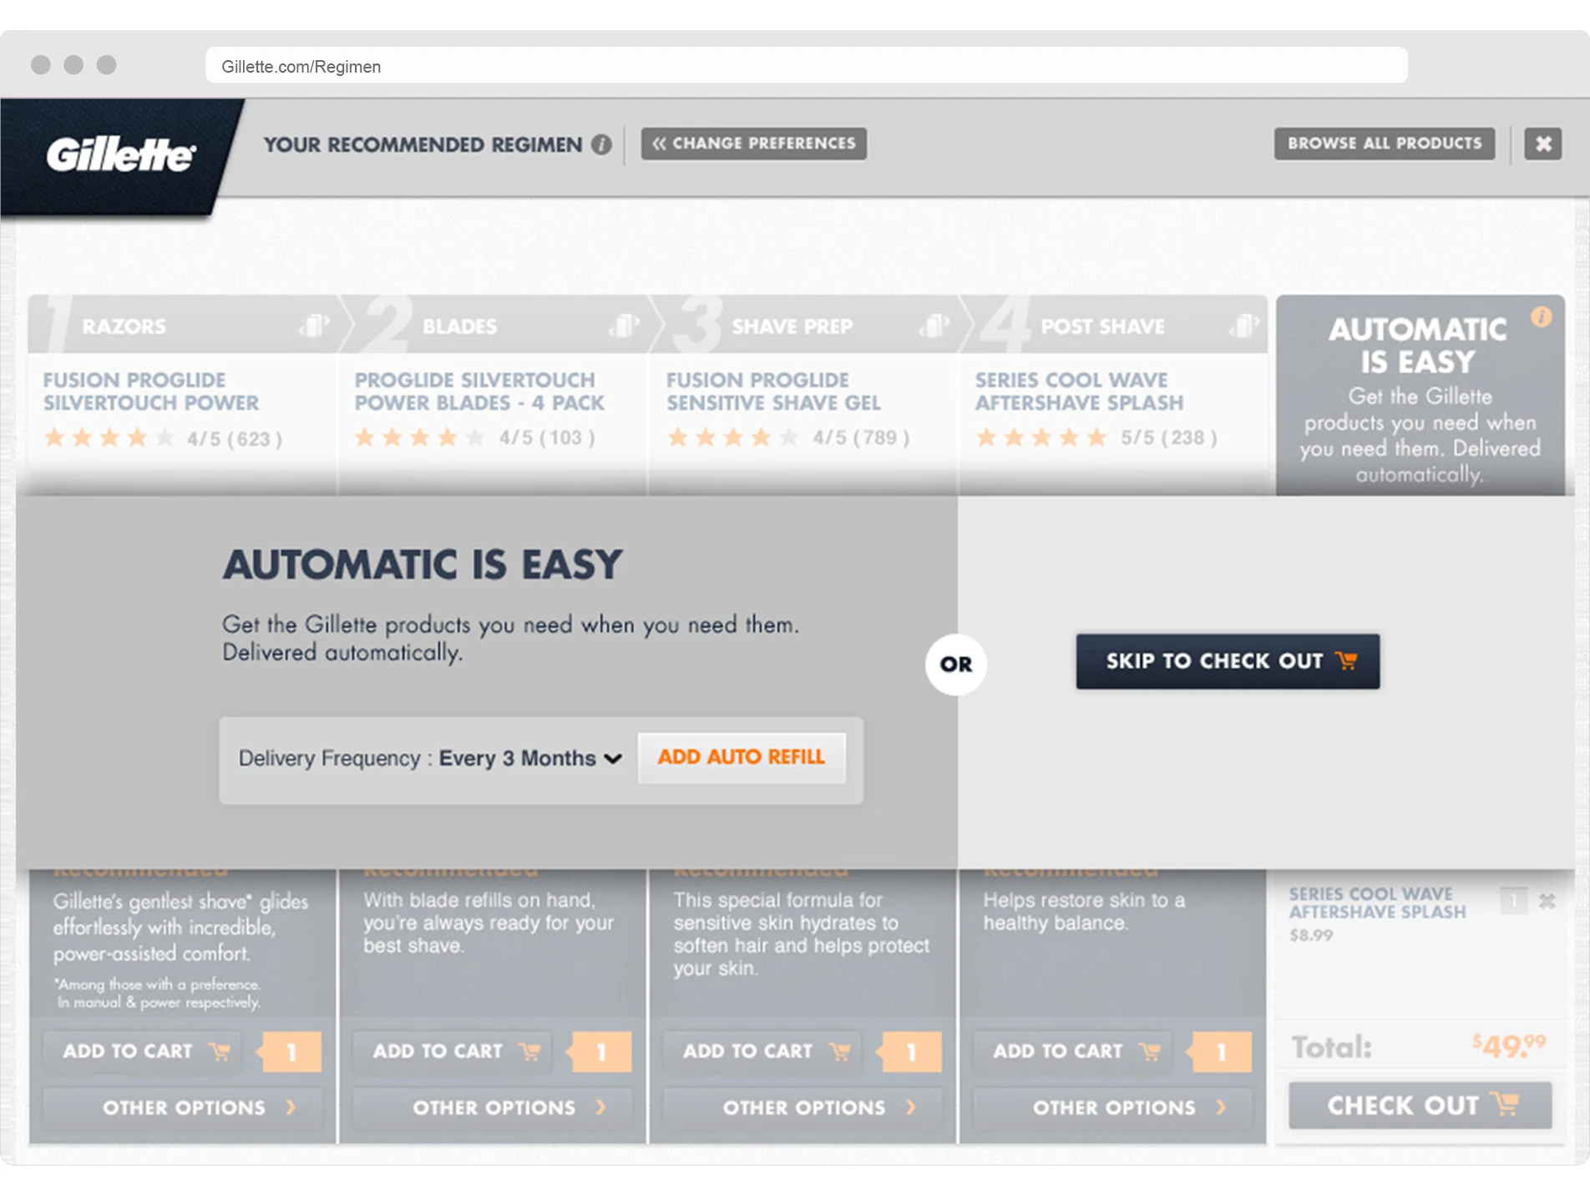Open info icon beside Your Recommended Regimen

coord(601,144)
